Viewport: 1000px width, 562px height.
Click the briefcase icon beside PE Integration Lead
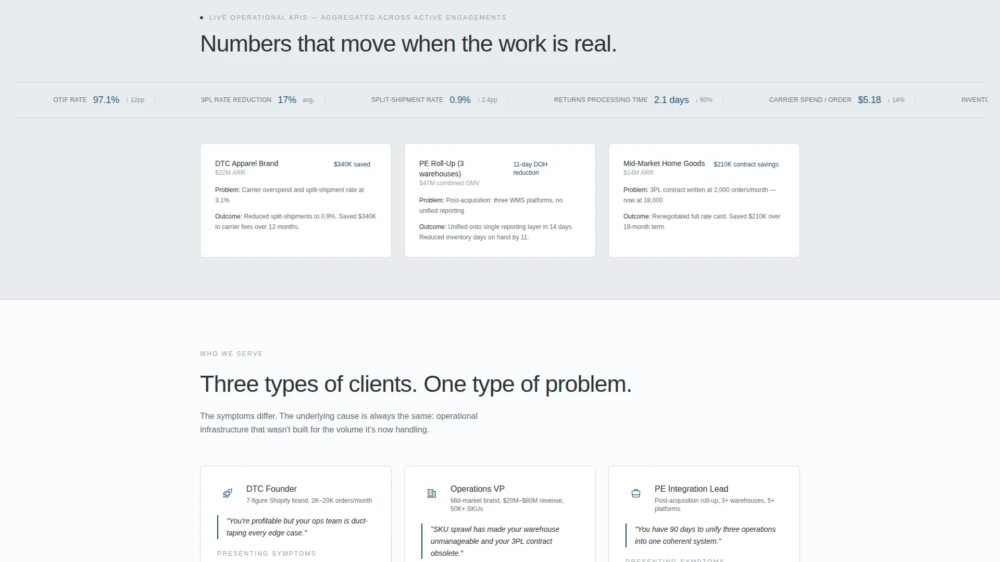[x=636, y=493]
